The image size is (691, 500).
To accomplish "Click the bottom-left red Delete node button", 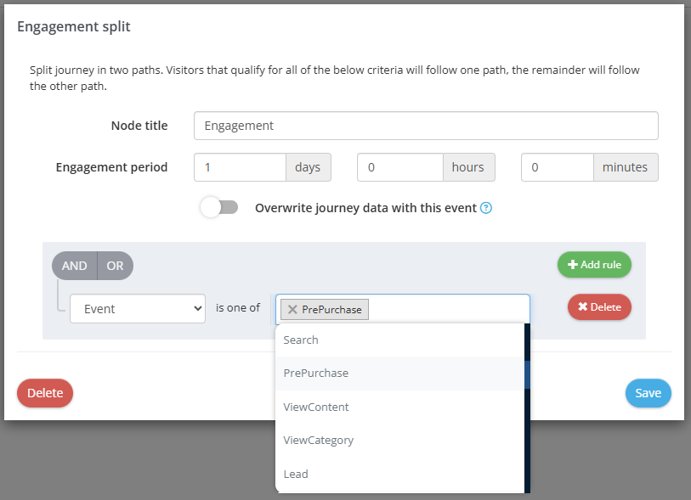I will pyautogui.click(x=45, y=393).
